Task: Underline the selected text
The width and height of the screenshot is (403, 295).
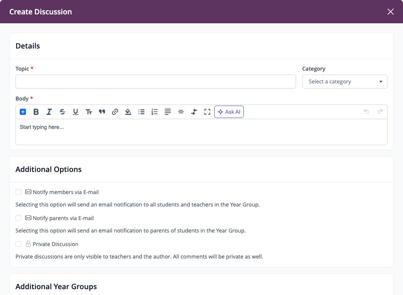Action: click(75, 112)
